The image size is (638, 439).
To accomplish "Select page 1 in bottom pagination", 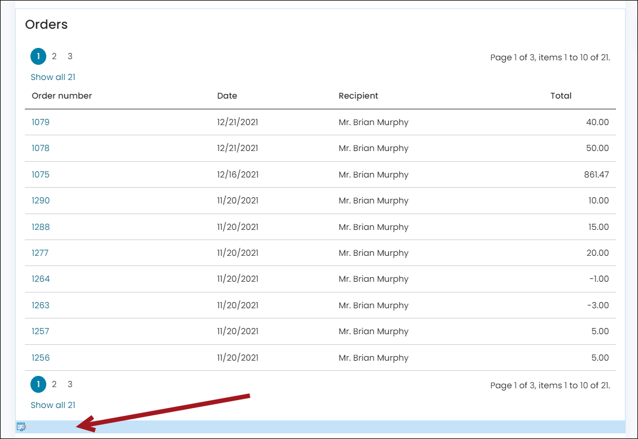I will [38, 384].
